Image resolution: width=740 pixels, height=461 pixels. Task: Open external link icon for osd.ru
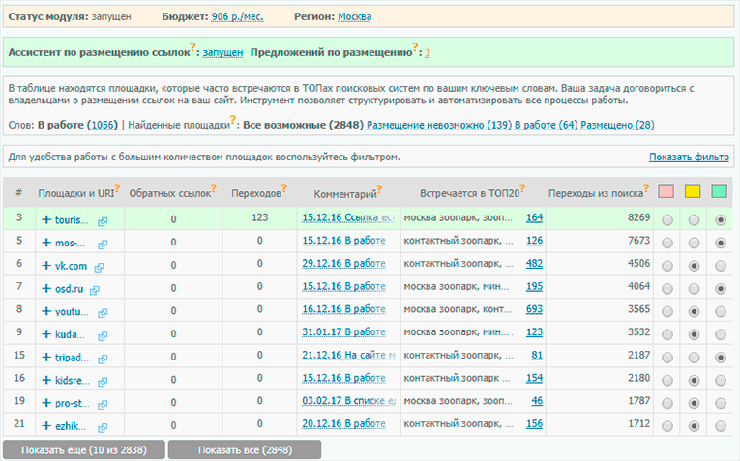coord(95,290)
